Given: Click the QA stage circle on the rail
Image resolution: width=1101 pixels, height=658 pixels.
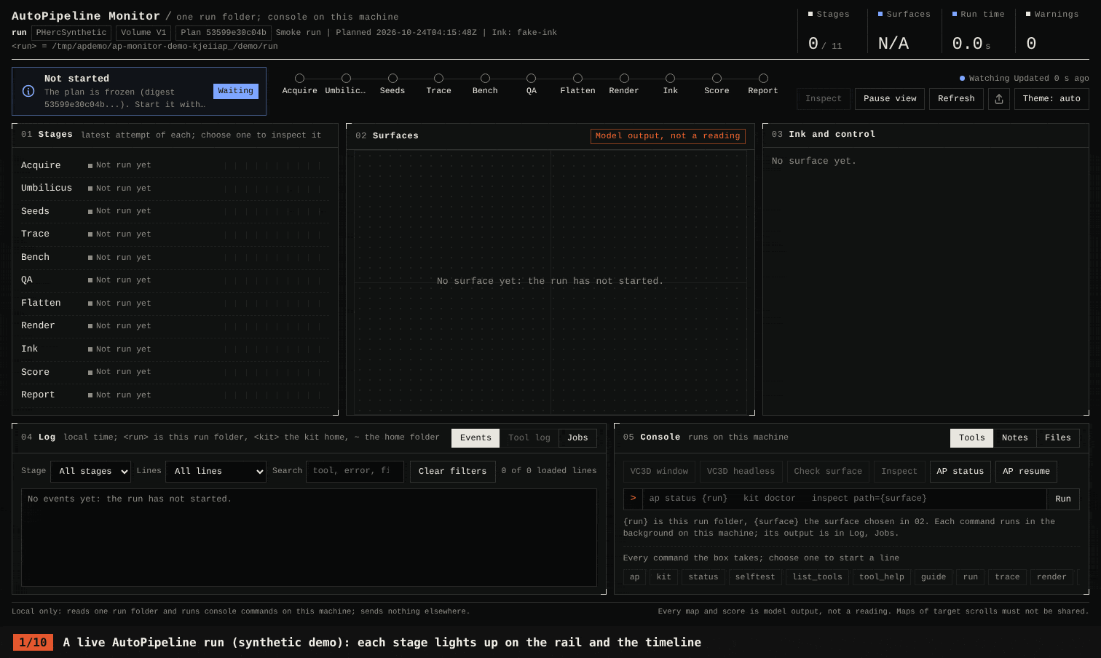Looking at the screenshot, I should (x=531, y=79).
